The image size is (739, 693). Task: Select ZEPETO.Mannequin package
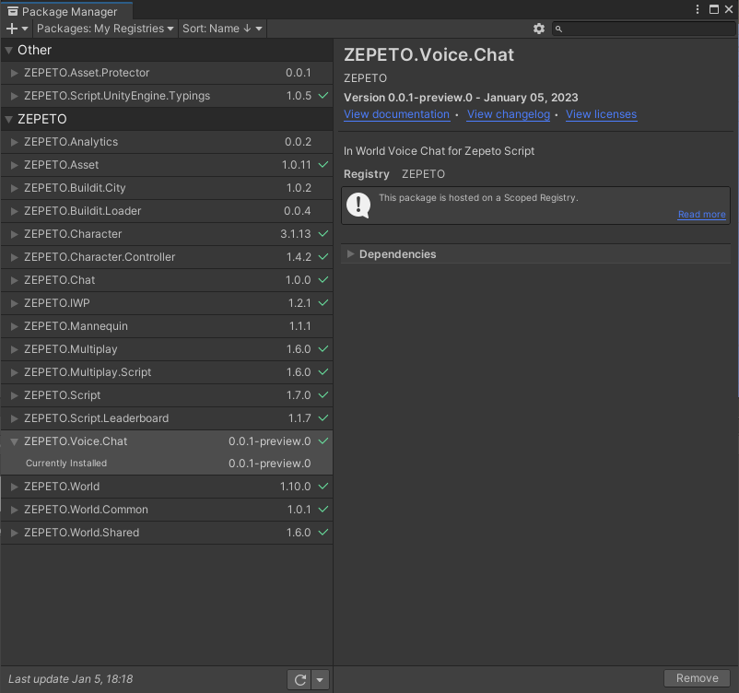point(167,326)
